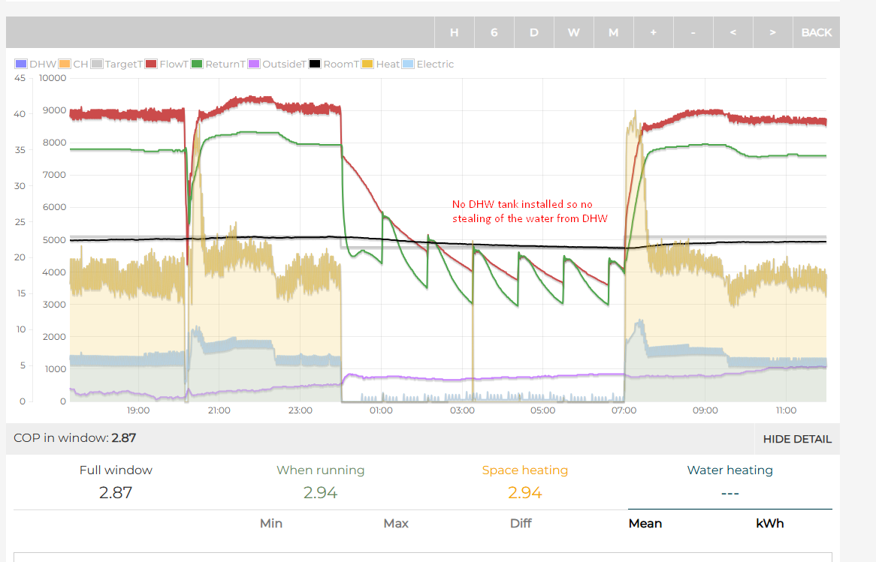Click the H (hour) time range button
876x562 pixels.
coord(454,32)
